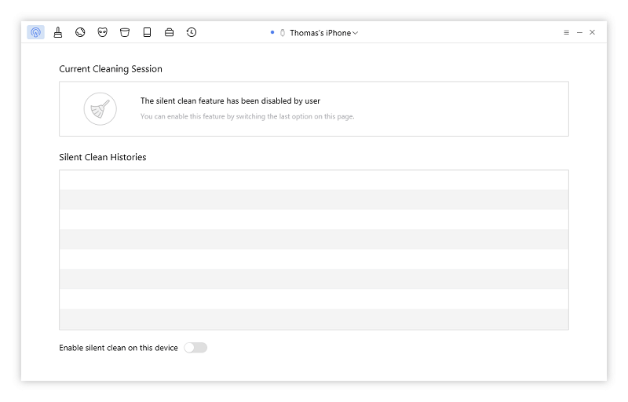The width and height of the screenshot is (628, 402).
Task: Open the hamburger menu in title bar
Action: [x=566, y=32]
